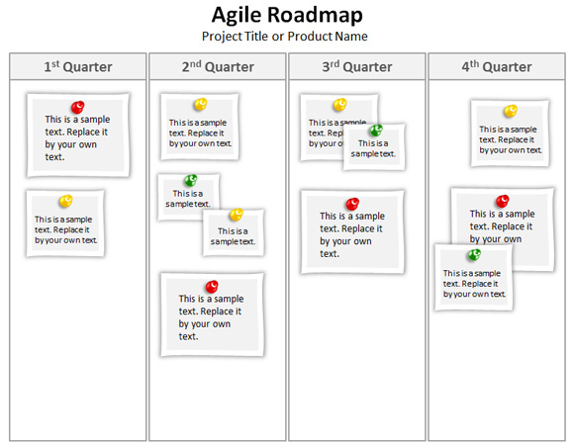Select the 3rd Quarter column header
The height and width of the screenshot is (446, 574).
click(x=357, y=66)
